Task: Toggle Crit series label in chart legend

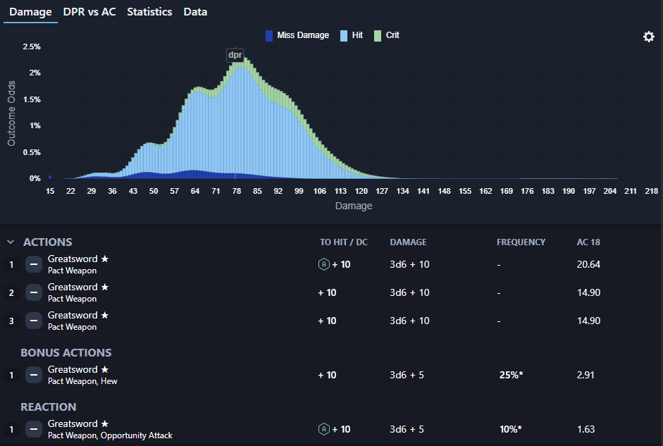Action: click(x=392, y=35)
